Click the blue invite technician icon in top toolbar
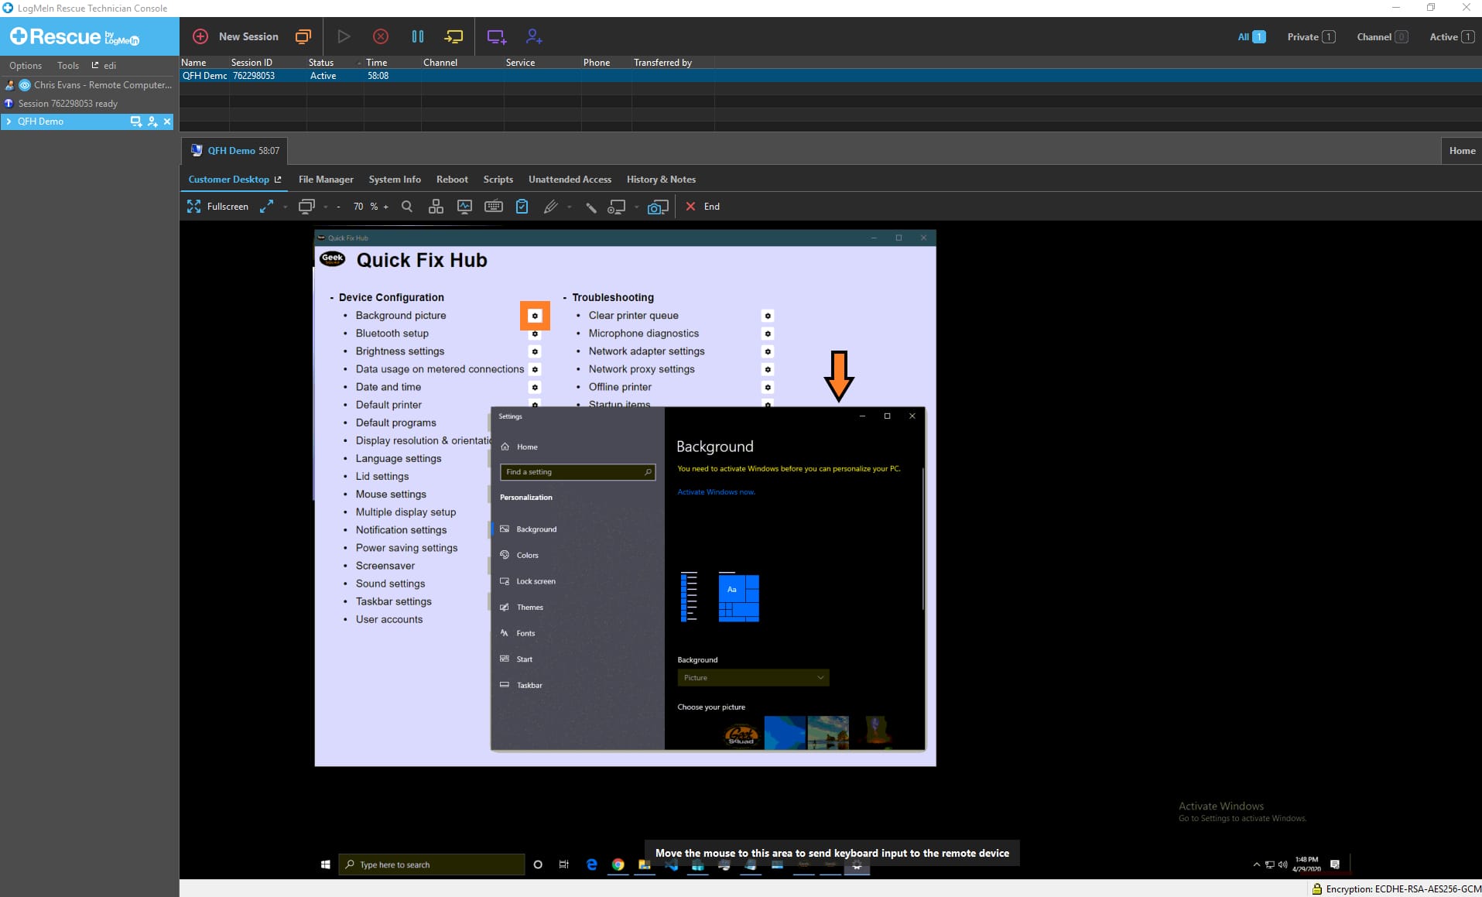The width and height of the screenshot is (1482, 897). click(x=534, y=36)
